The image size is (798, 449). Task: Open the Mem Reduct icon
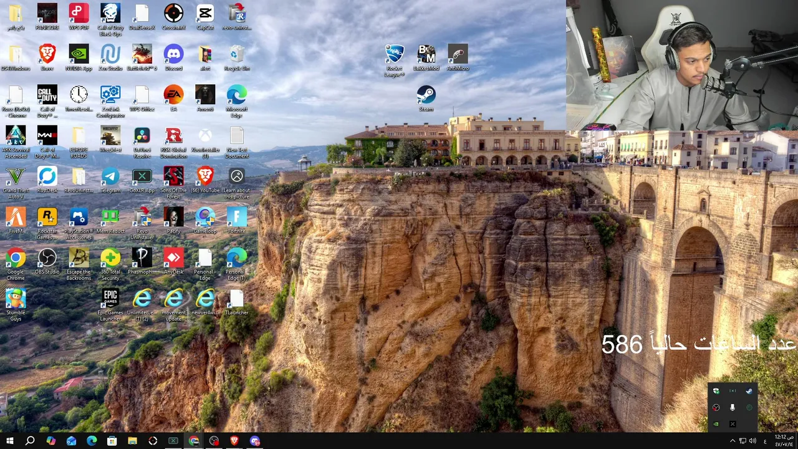pyautogui.click(x=110, y=220)
